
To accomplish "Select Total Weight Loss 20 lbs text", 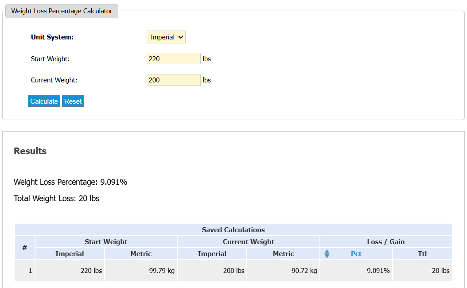I will pyautogui.click(x=57, y=198).
